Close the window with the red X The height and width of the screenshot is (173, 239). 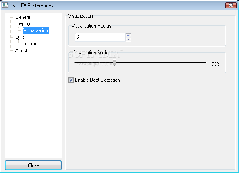tap(231, 5)
